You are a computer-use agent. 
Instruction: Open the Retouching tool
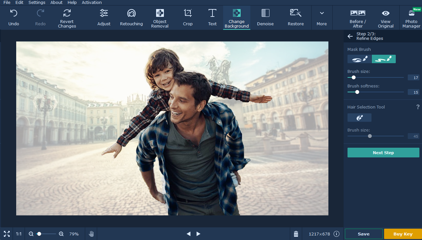click(x=131, y=17)
